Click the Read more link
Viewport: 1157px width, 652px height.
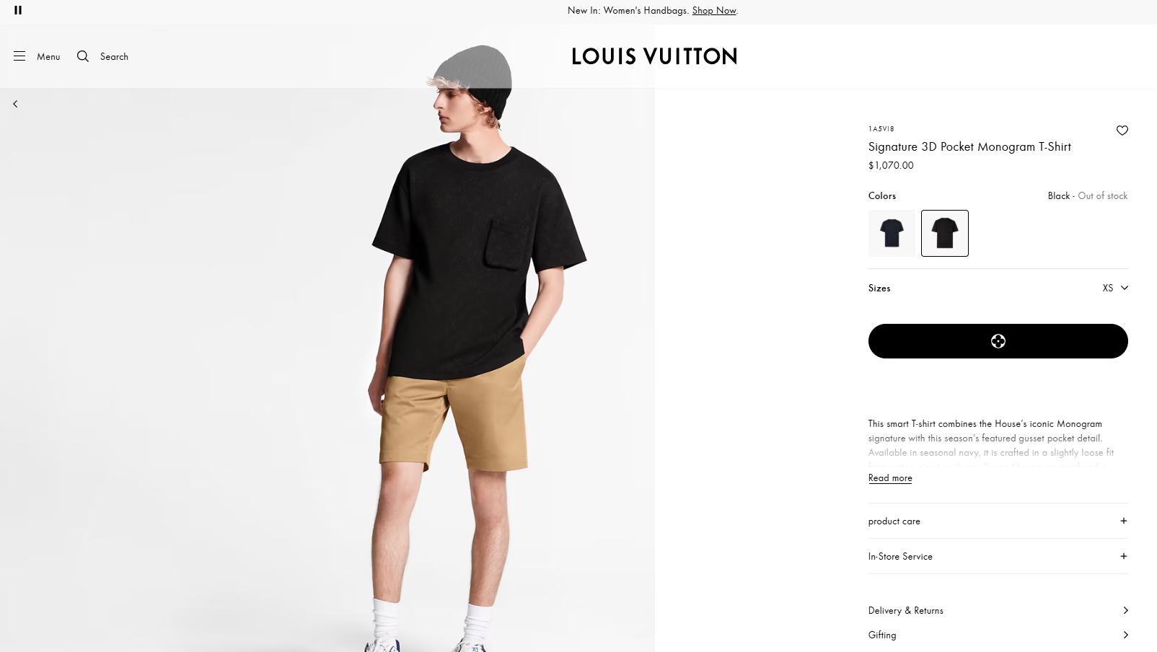pos(890,478)
